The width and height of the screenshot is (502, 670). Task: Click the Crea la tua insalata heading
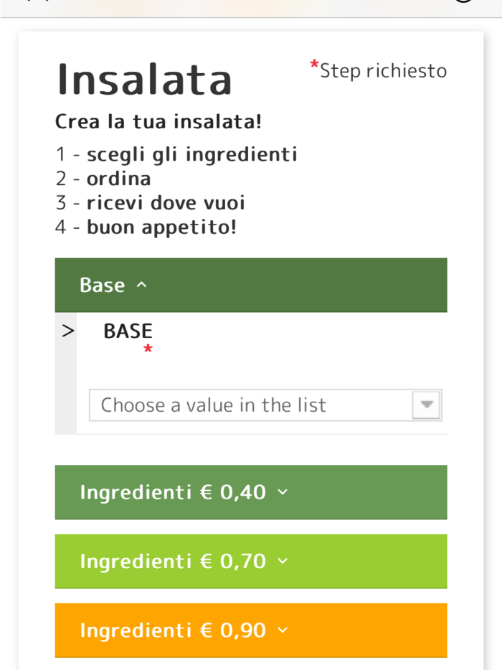point(158,121)
